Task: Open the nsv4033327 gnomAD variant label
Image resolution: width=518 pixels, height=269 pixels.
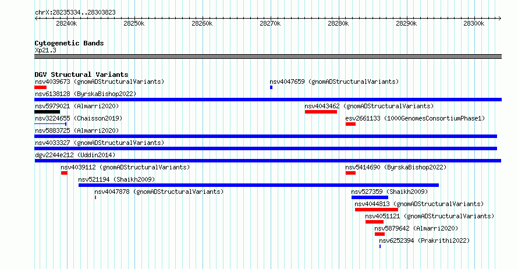Action: 100,143
